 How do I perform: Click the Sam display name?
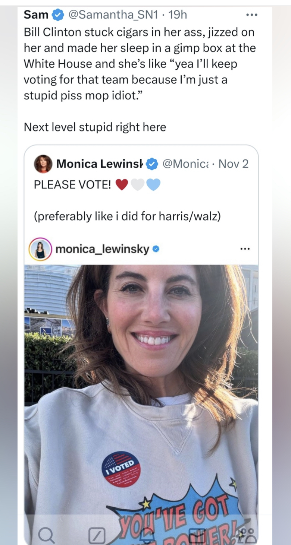pos(36,15)
